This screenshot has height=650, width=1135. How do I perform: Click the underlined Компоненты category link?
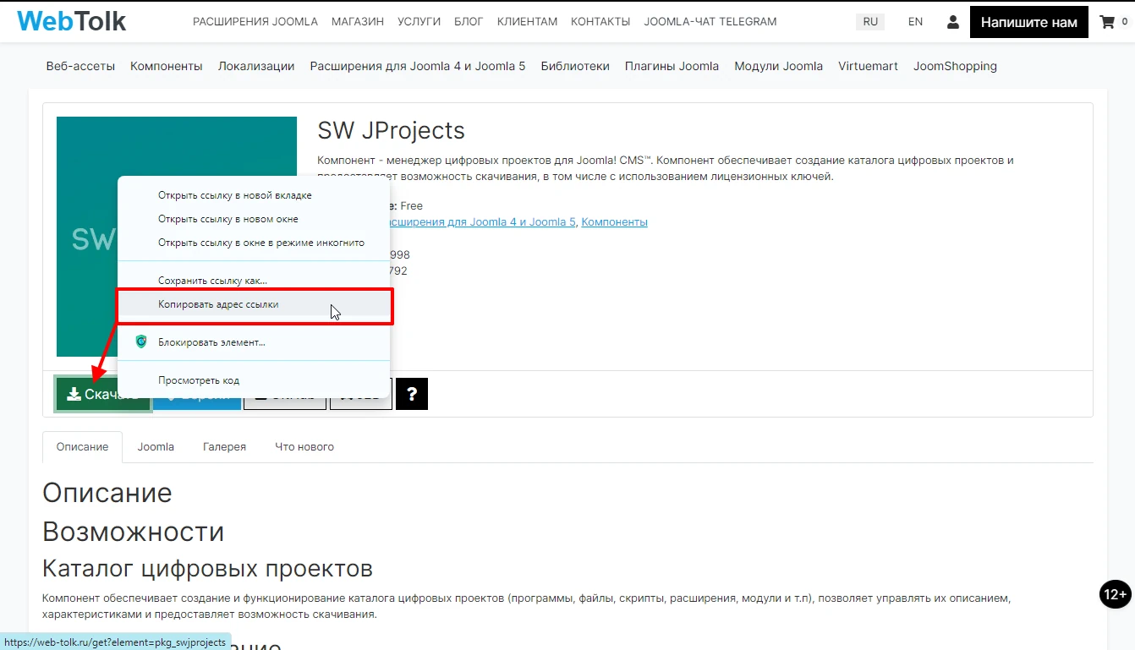[615, 222]
